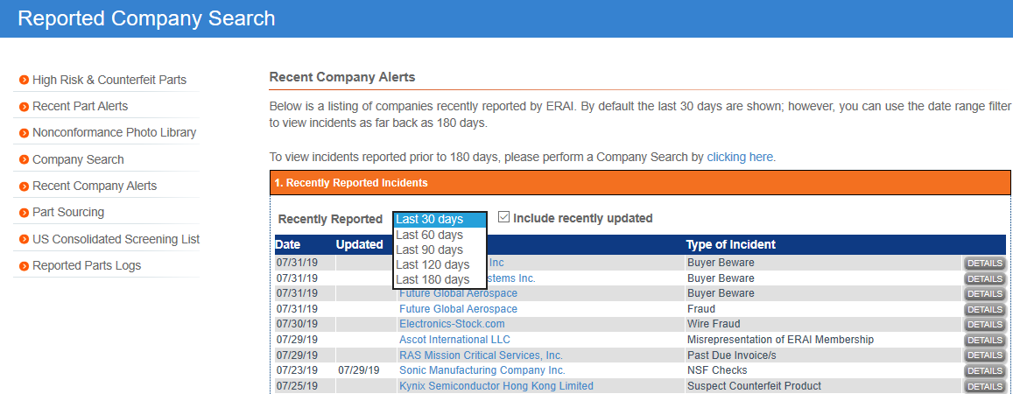
Task: Click arrow icon next to Nonconformance Photo Library
Action: [24, 133]
